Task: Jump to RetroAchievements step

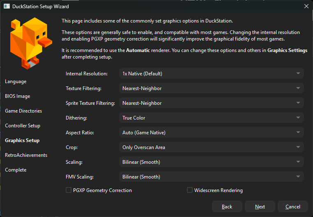Action: [x=26, y=155]
